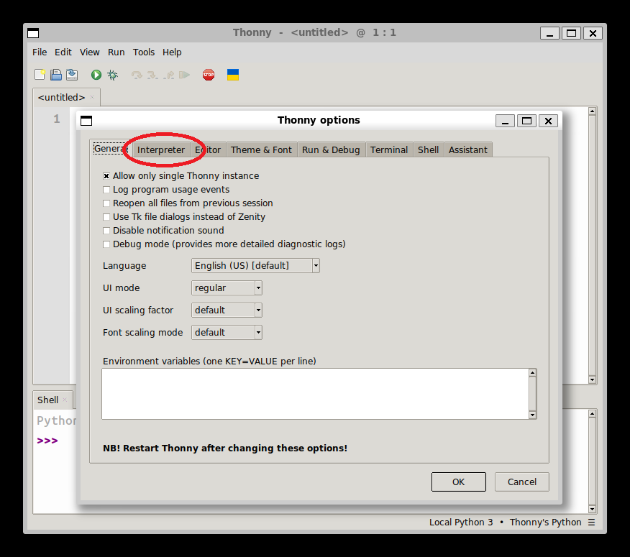Stop the backend with the red STOP icon
Viewport: 630px width, 557px height.
tap(209, 75)
